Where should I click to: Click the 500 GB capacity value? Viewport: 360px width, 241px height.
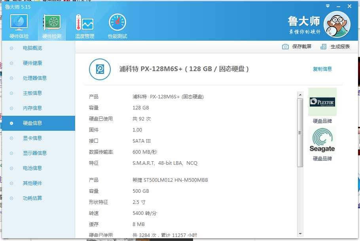point(141,191)
